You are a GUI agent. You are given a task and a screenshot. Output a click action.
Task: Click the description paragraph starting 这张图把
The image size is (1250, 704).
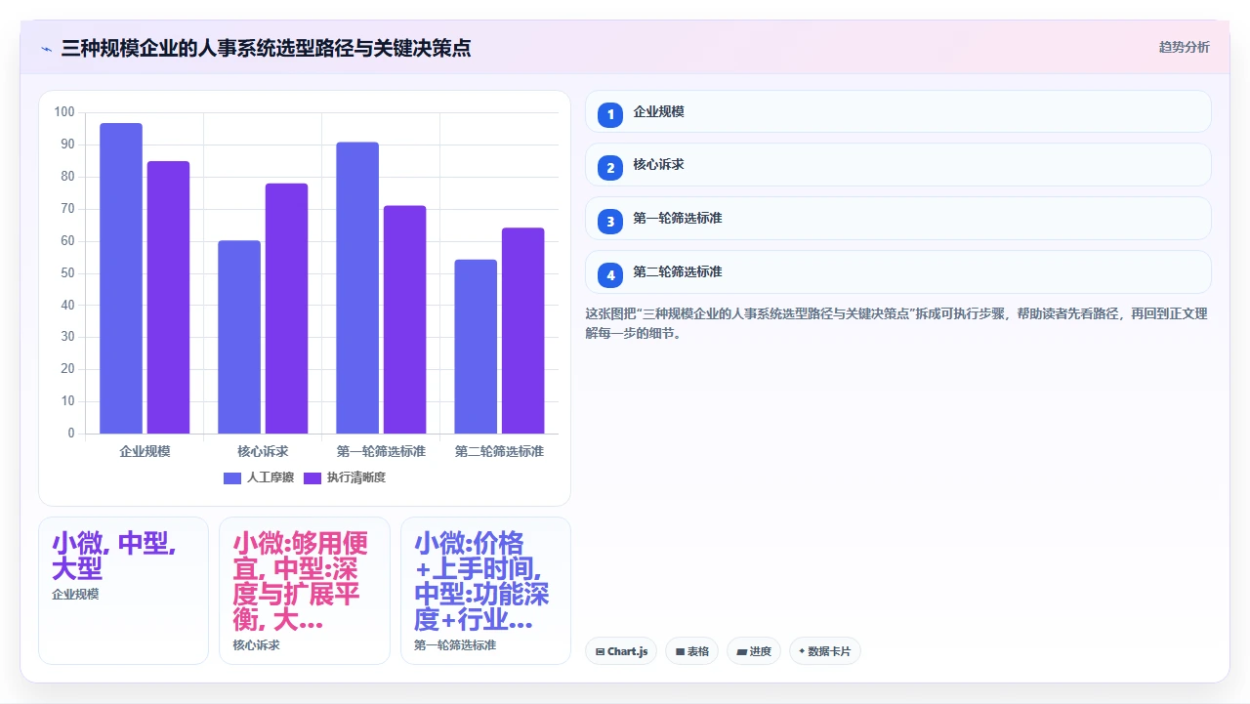(x=896, y=323)
